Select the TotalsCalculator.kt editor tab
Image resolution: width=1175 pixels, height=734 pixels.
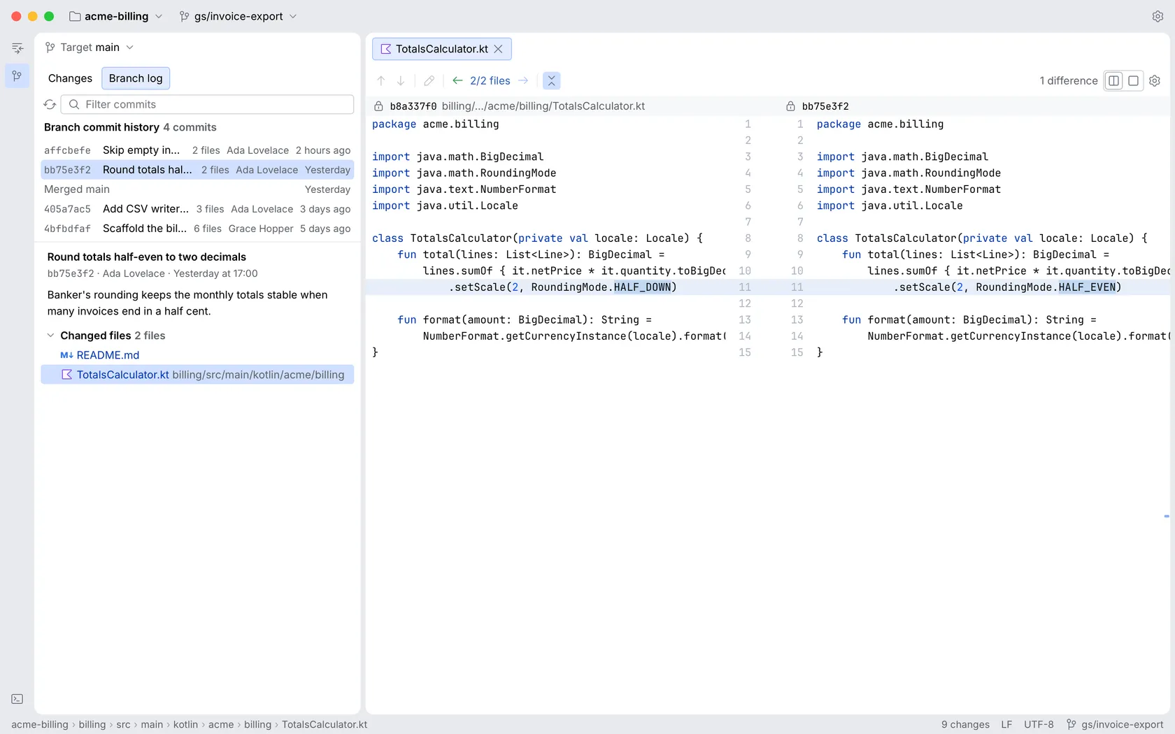(x=441, y=49)
